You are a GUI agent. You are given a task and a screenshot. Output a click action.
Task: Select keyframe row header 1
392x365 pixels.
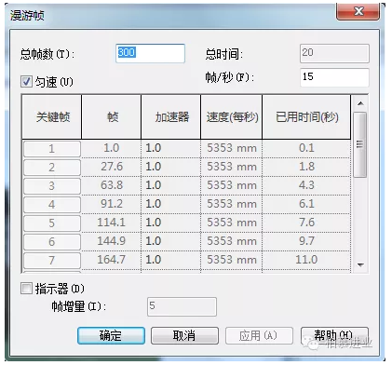click(52, 149)
